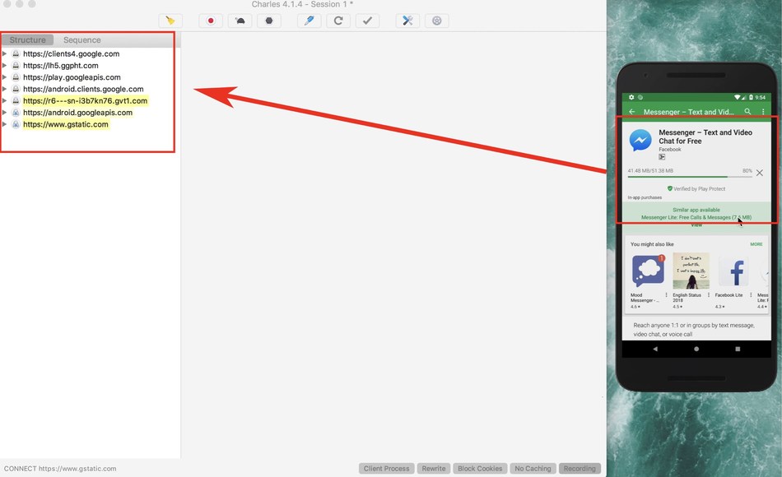
Task: Expand the https://www.gstatic.com tree node
Action: coord(5,124)
